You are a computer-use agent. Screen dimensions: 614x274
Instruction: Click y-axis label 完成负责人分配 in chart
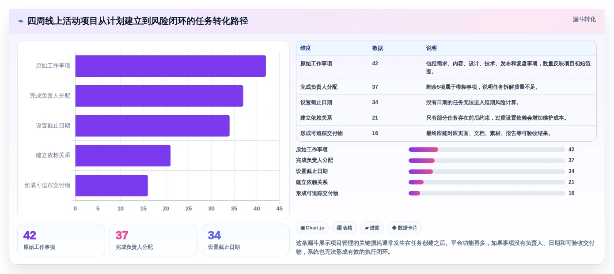(50, 96)
